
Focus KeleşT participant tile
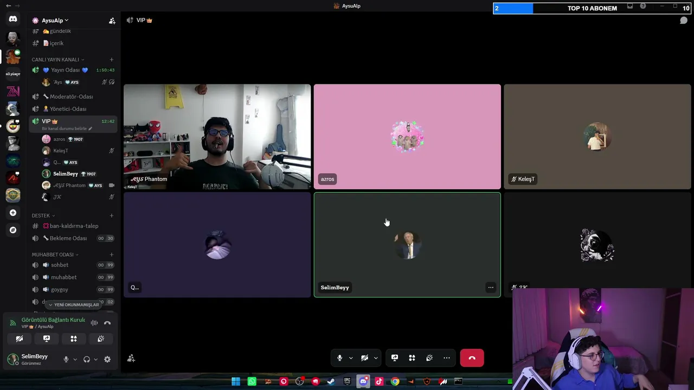click(x=597, y=136)
